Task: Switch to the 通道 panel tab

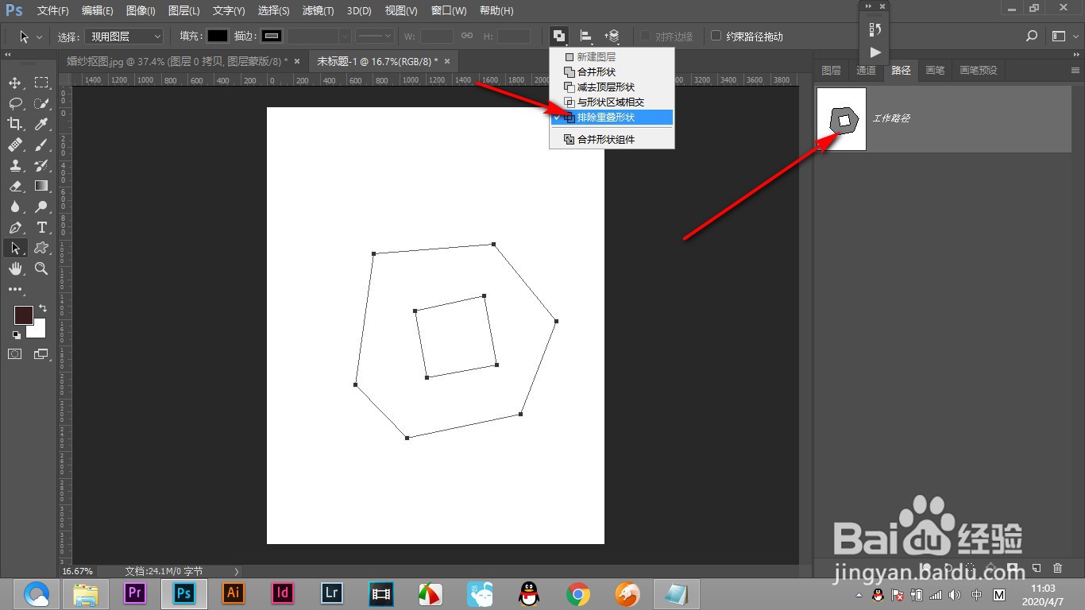Action: 866,70
